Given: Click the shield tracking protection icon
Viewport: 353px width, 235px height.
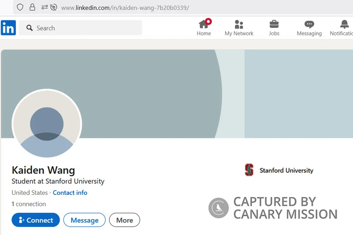Looking at the screenshot, I should pos(20,8).
